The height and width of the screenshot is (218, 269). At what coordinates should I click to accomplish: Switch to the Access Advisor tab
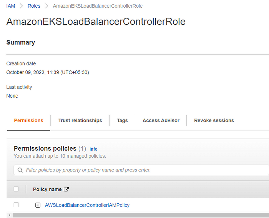coord(161,120)
